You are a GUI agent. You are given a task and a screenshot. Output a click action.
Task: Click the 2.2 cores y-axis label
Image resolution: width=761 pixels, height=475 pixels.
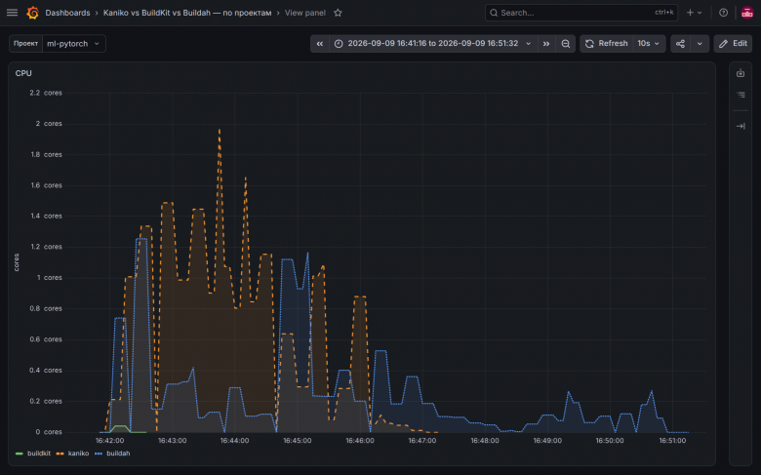(x=46, y=93)
